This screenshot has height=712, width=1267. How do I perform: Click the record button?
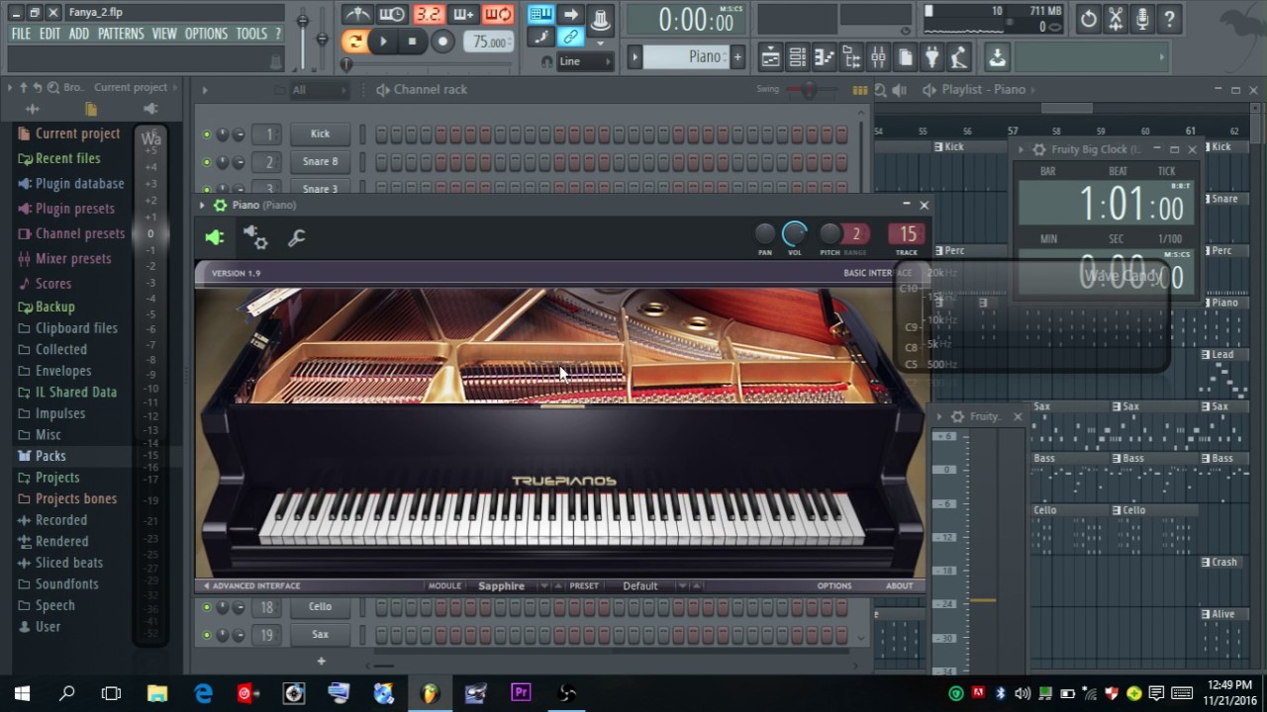click(x=442, y=42)
